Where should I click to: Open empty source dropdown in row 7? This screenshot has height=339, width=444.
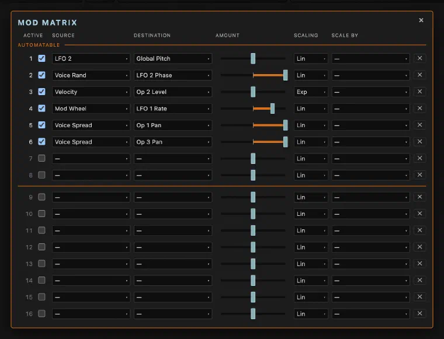91,159
